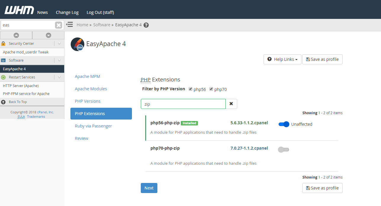Click the green Installed badge
This screenshot has height=206, width=381.
point(189,123)
